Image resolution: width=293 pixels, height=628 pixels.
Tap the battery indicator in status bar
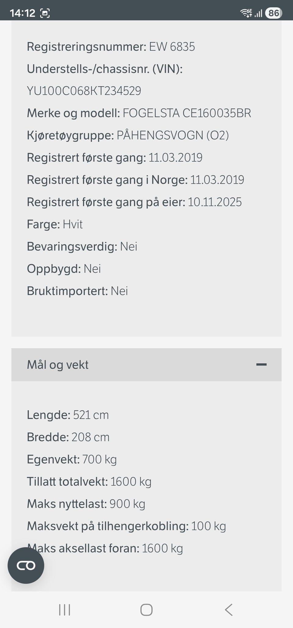[273, 13]
